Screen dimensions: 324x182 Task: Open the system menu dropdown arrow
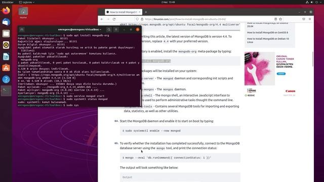[x=321, y=2]
